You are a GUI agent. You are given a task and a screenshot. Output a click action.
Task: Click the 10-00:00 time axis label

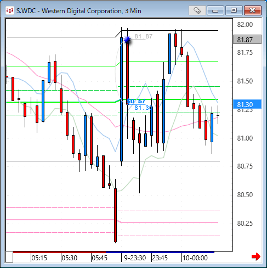[195, 258]
